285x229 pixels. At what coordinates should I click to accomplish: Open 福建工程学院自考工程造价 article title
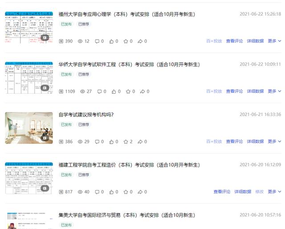(129, 165)
